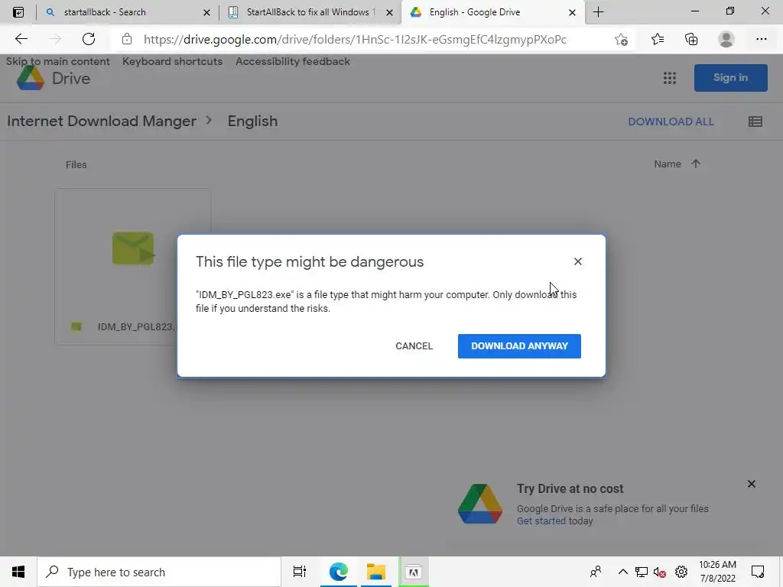Click the muted volume tray icon

[x=660, y=572]
